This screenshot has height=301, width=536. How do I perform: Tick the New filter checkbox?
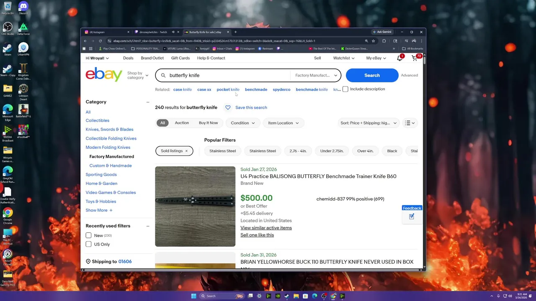[x=88, y=235]
